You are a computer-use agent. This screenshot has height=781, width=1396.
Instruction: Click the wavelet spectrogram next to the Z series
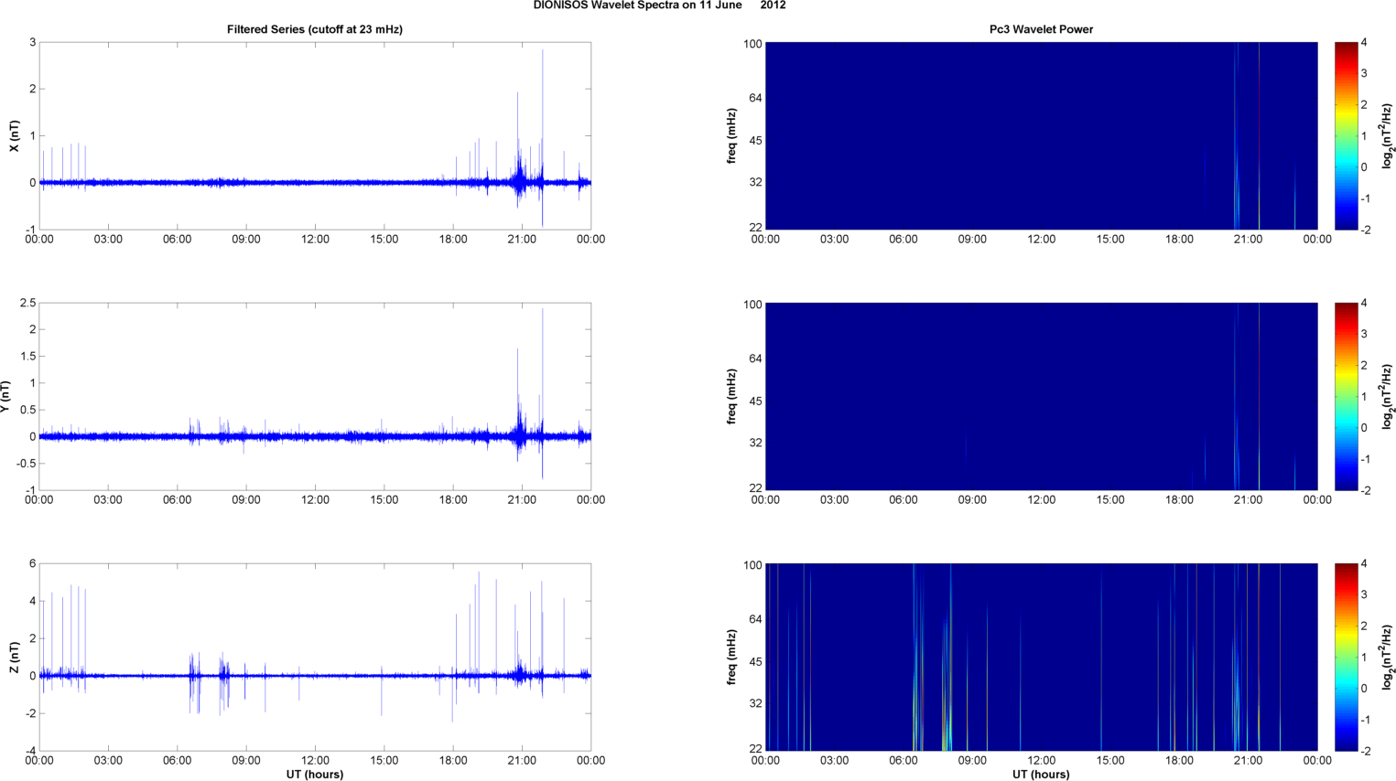(1041, 658)
